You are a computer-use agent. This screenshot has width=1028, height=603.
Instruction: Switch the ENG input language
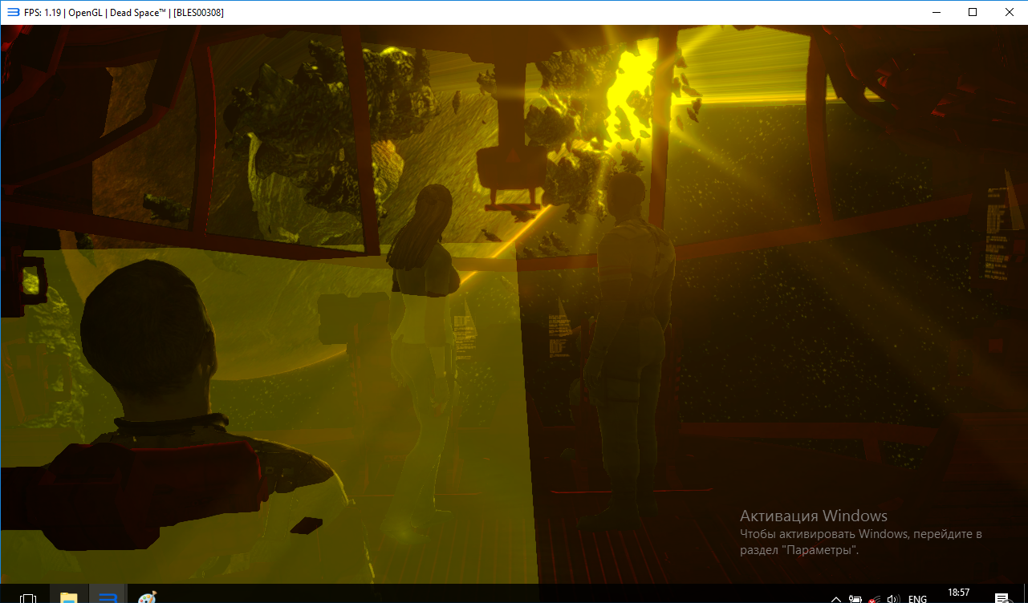[x=917, y=598]
